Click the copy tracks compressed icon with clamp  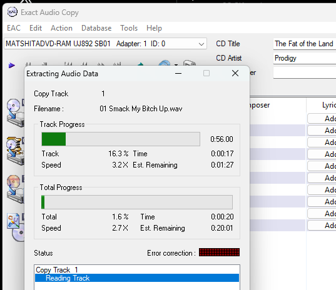(16, 151)
